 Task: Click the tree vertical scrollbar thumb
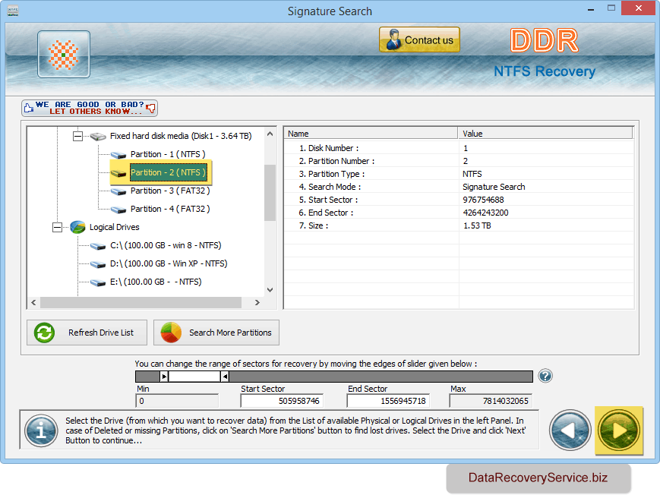pyautogui.click(x=270, y=193)
